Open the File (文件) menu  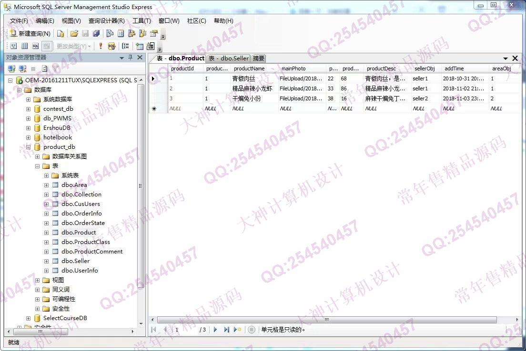[19, 21]
